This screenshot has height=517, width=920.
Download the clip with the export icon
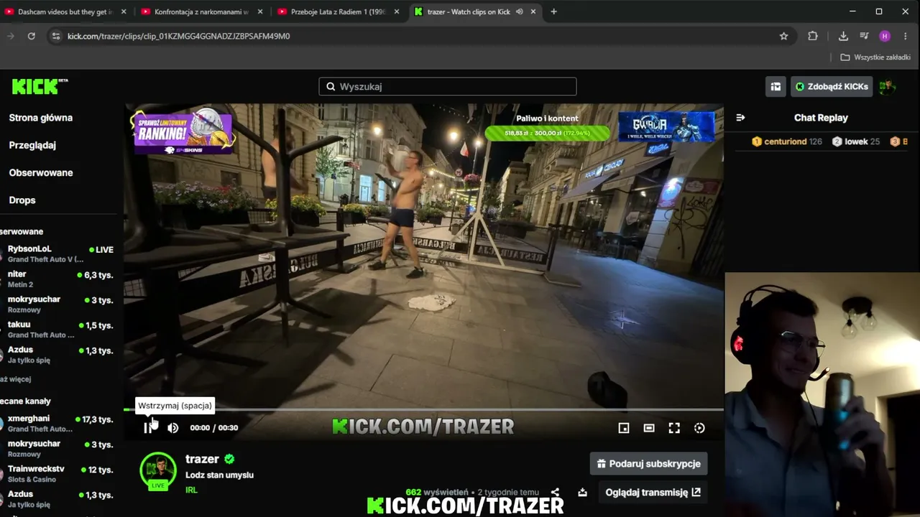point(582,493)
